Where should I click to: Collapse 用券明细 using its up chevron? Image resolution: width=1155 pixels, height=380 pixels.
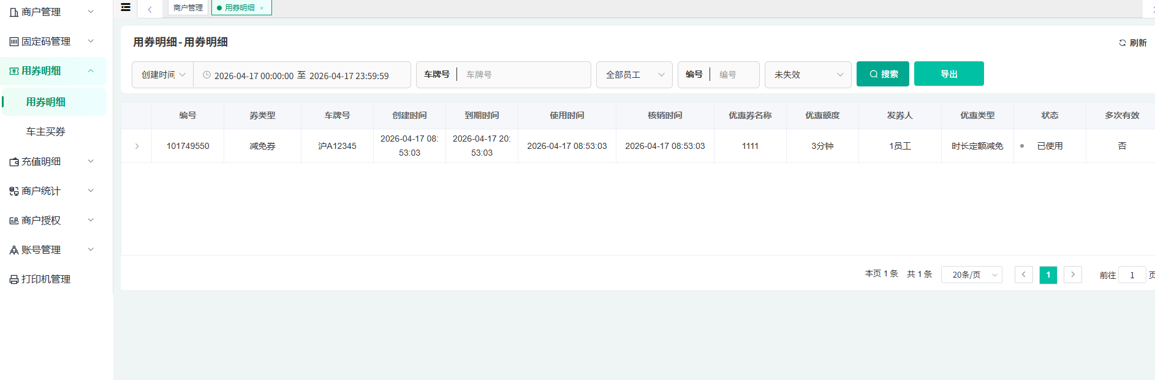[91, 71]
